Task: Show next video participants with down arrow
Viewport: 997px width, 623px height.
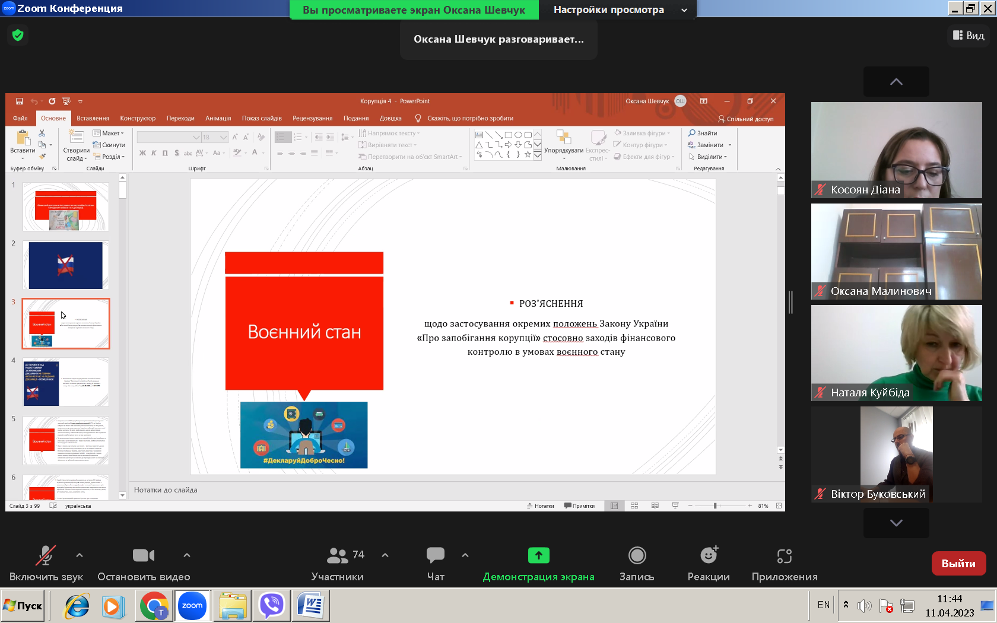Action: pyautogui.click(x=896, y=523)
